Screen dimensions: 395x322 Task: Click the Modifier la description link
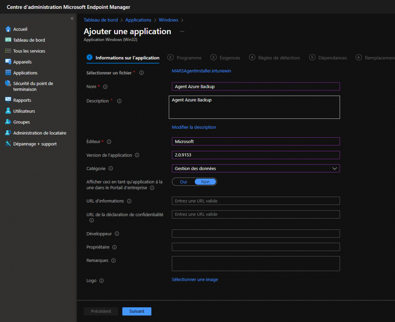tap(194, 127)
